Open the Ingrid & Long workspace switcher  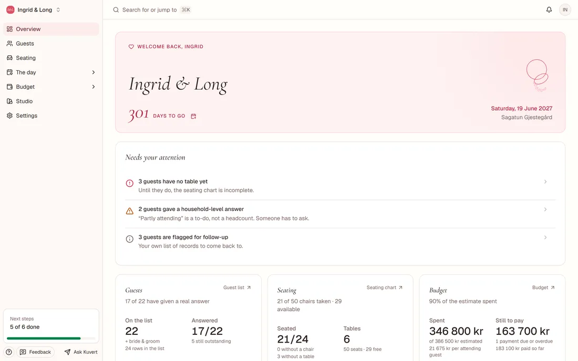point(33,10)
